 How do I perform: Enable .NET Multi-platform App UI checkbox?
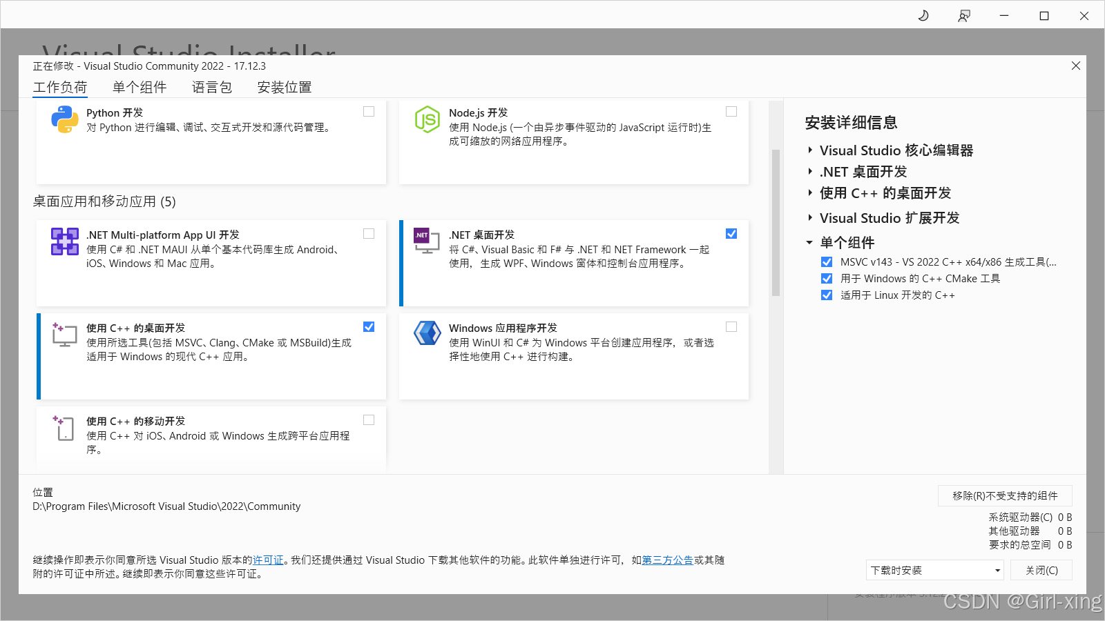pos(369,233)
